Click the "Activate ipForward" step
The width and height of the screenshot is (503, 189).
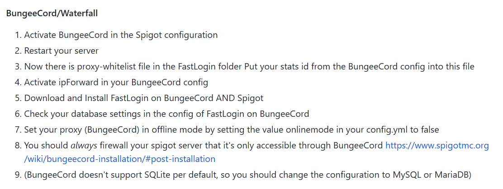tap(116, 83)
